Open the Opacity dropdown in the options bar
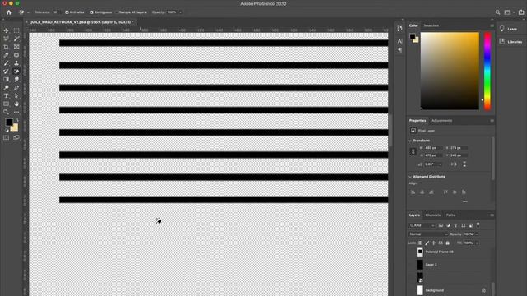The image size is (527, 296). 180,12
